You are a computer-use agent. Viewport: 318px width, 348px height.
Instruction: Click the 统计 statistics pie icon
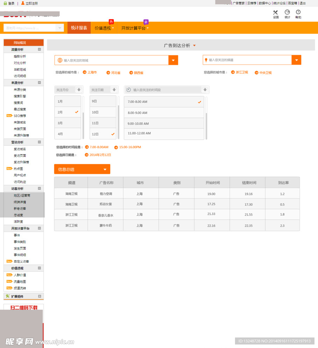click(x=287, y=13)
